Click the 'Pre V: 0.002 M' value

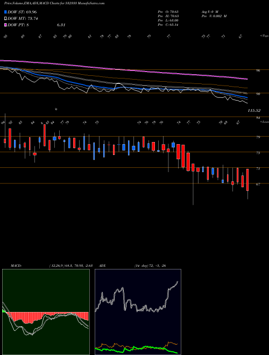[214, 16]
